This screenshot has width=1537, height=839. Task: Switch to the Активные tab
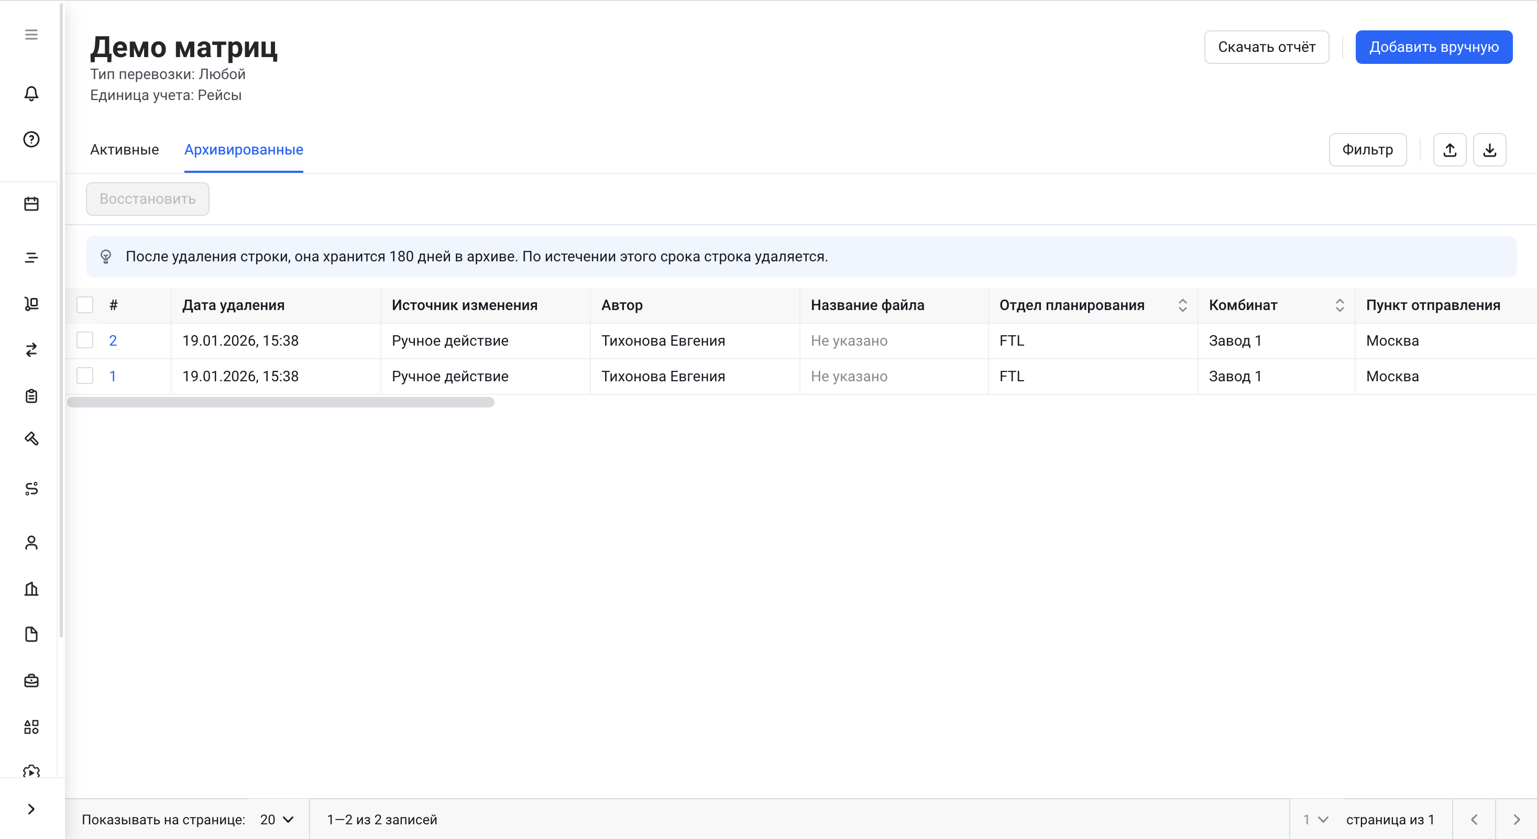coord(124,150)
